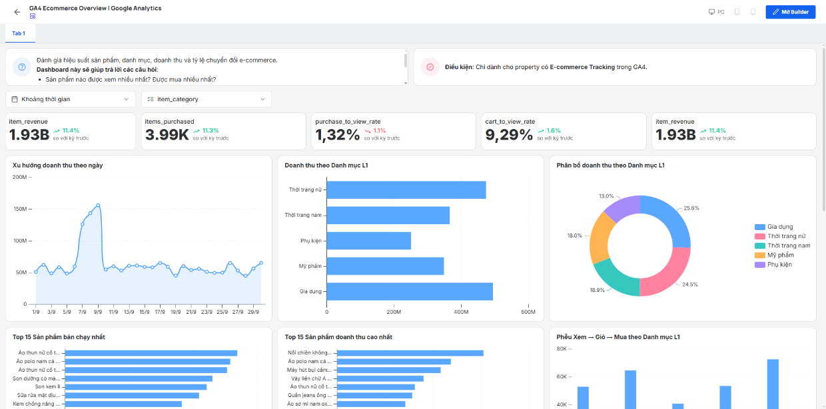Viewport: 826px width, 409px height.
Task: Click the red downtrend icon on purchase_to_view_rate card
Action: [368, 130]
